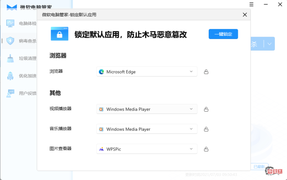Click the 视频播放器 label
This screenshot has height=180, width=287.
[60, 109]
